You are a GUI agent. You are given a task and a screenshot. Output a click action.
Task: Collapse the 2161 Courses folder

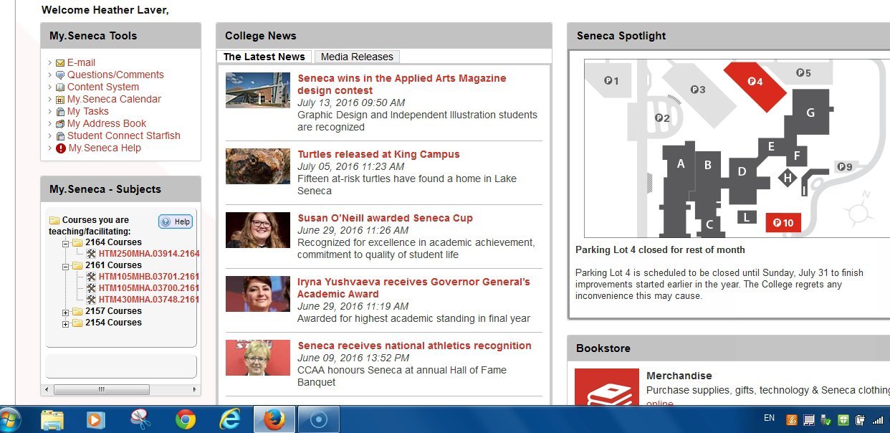click(x=65, y=265)
